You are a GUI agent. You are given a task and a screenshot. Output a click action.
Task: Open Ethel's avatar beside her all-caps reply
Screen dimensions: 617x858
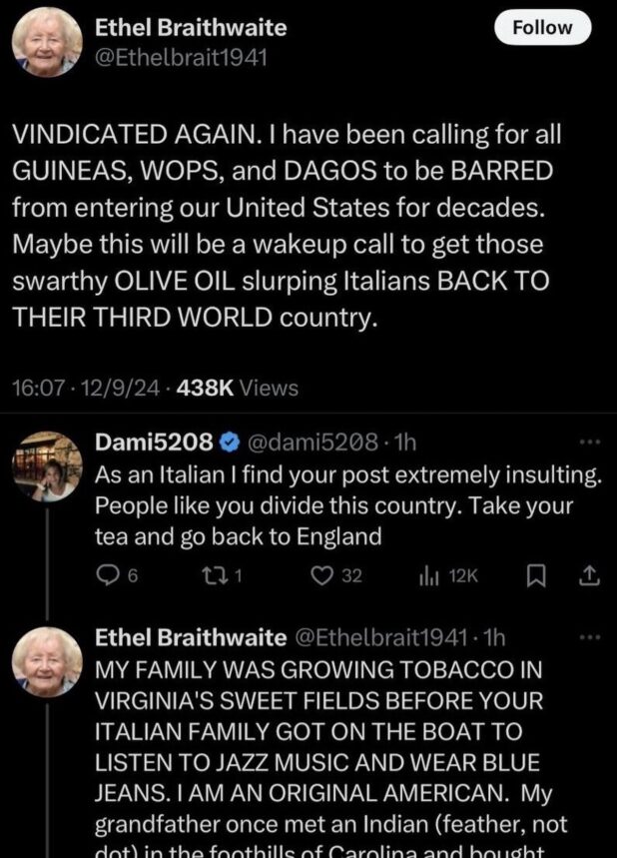47,661
